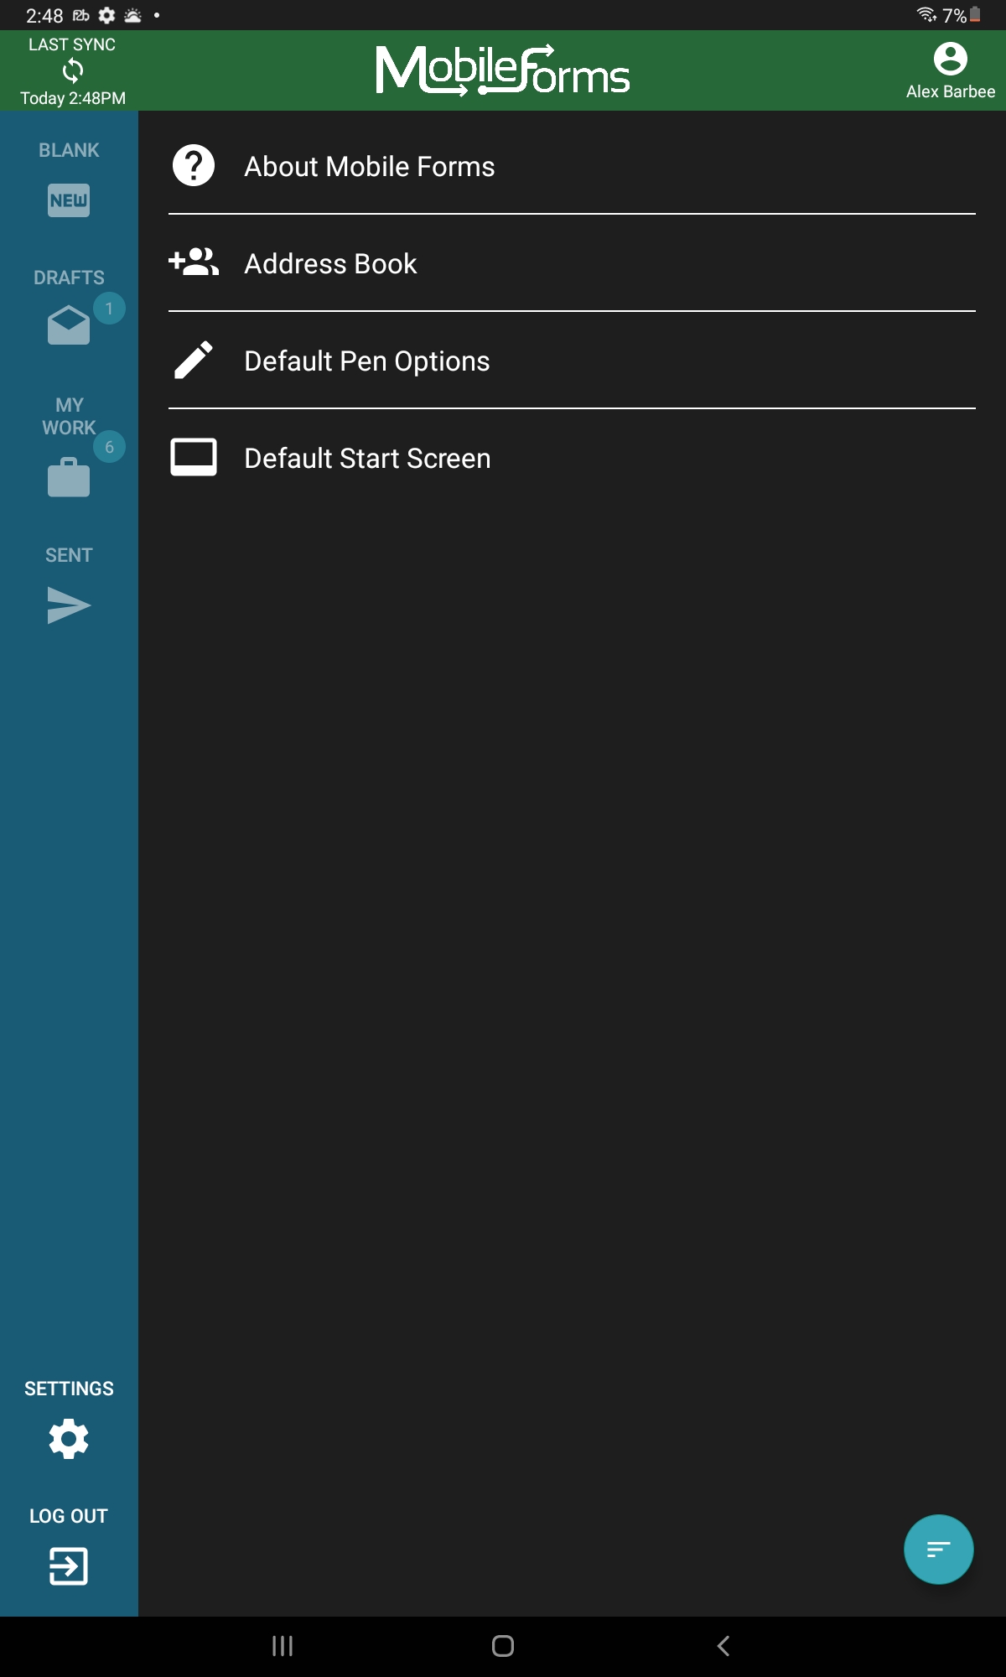Open My Work briefcase icon
Screen dimensions: 1006x1677
tap(69, 477)
